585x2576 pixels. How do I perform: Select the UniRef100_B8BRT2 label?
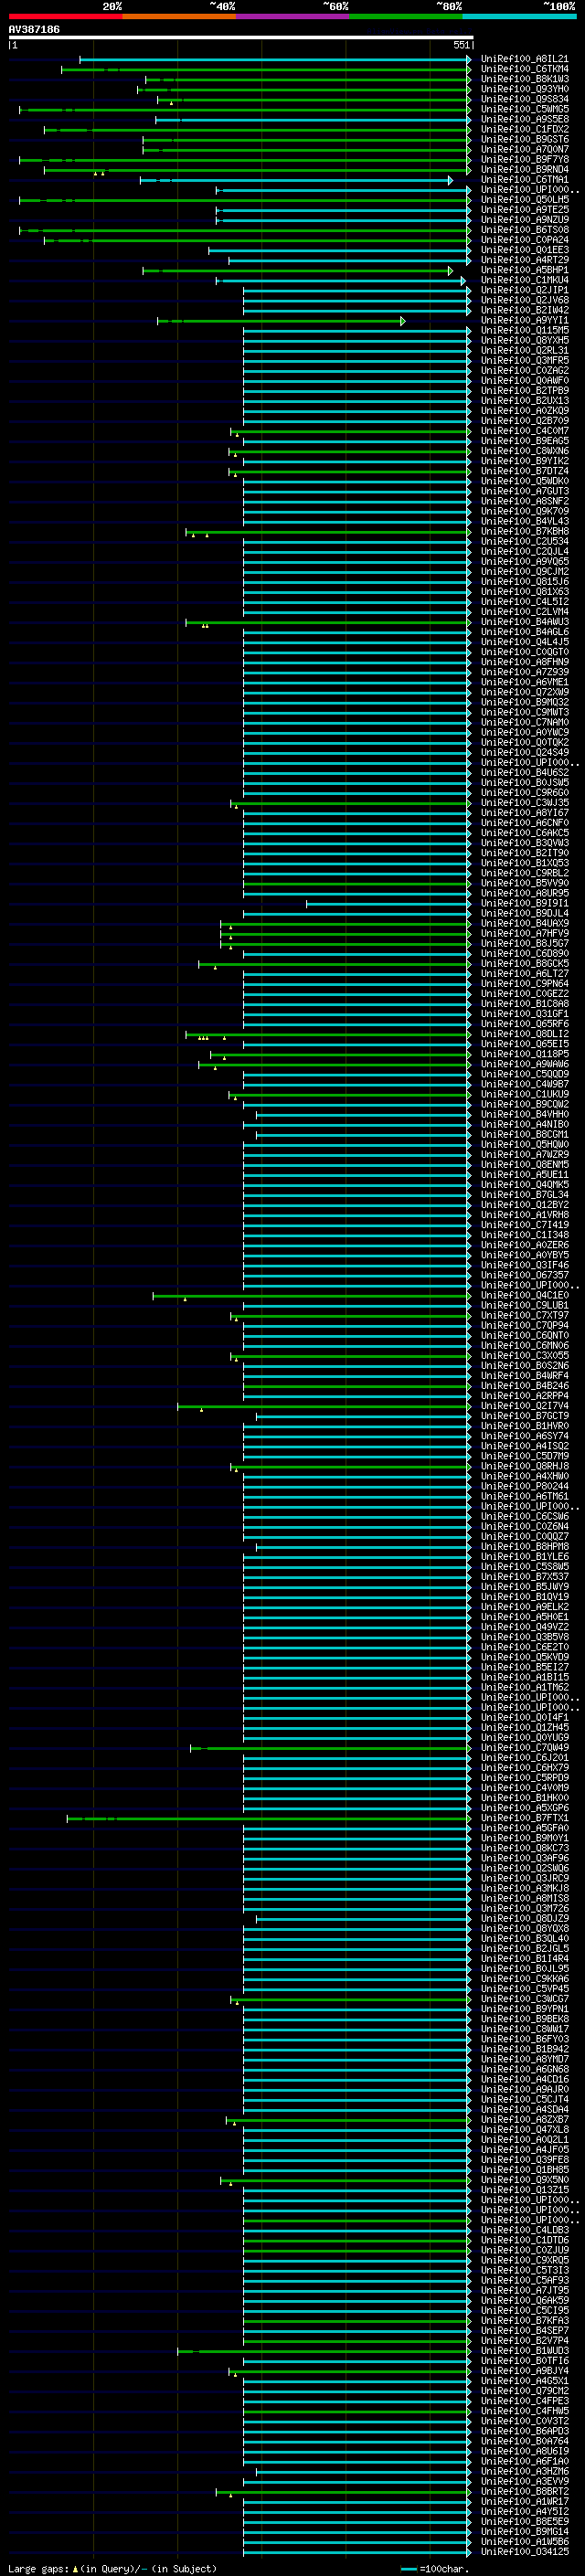tap(524, 2491)
